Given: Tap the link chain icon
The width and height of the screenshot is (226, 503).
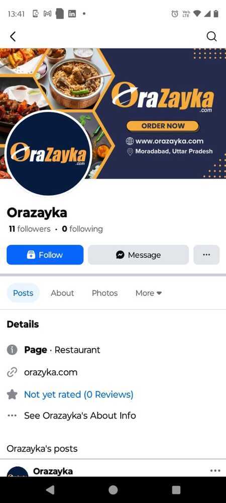Looking at the screenshot, I should (x=12, y=373).
